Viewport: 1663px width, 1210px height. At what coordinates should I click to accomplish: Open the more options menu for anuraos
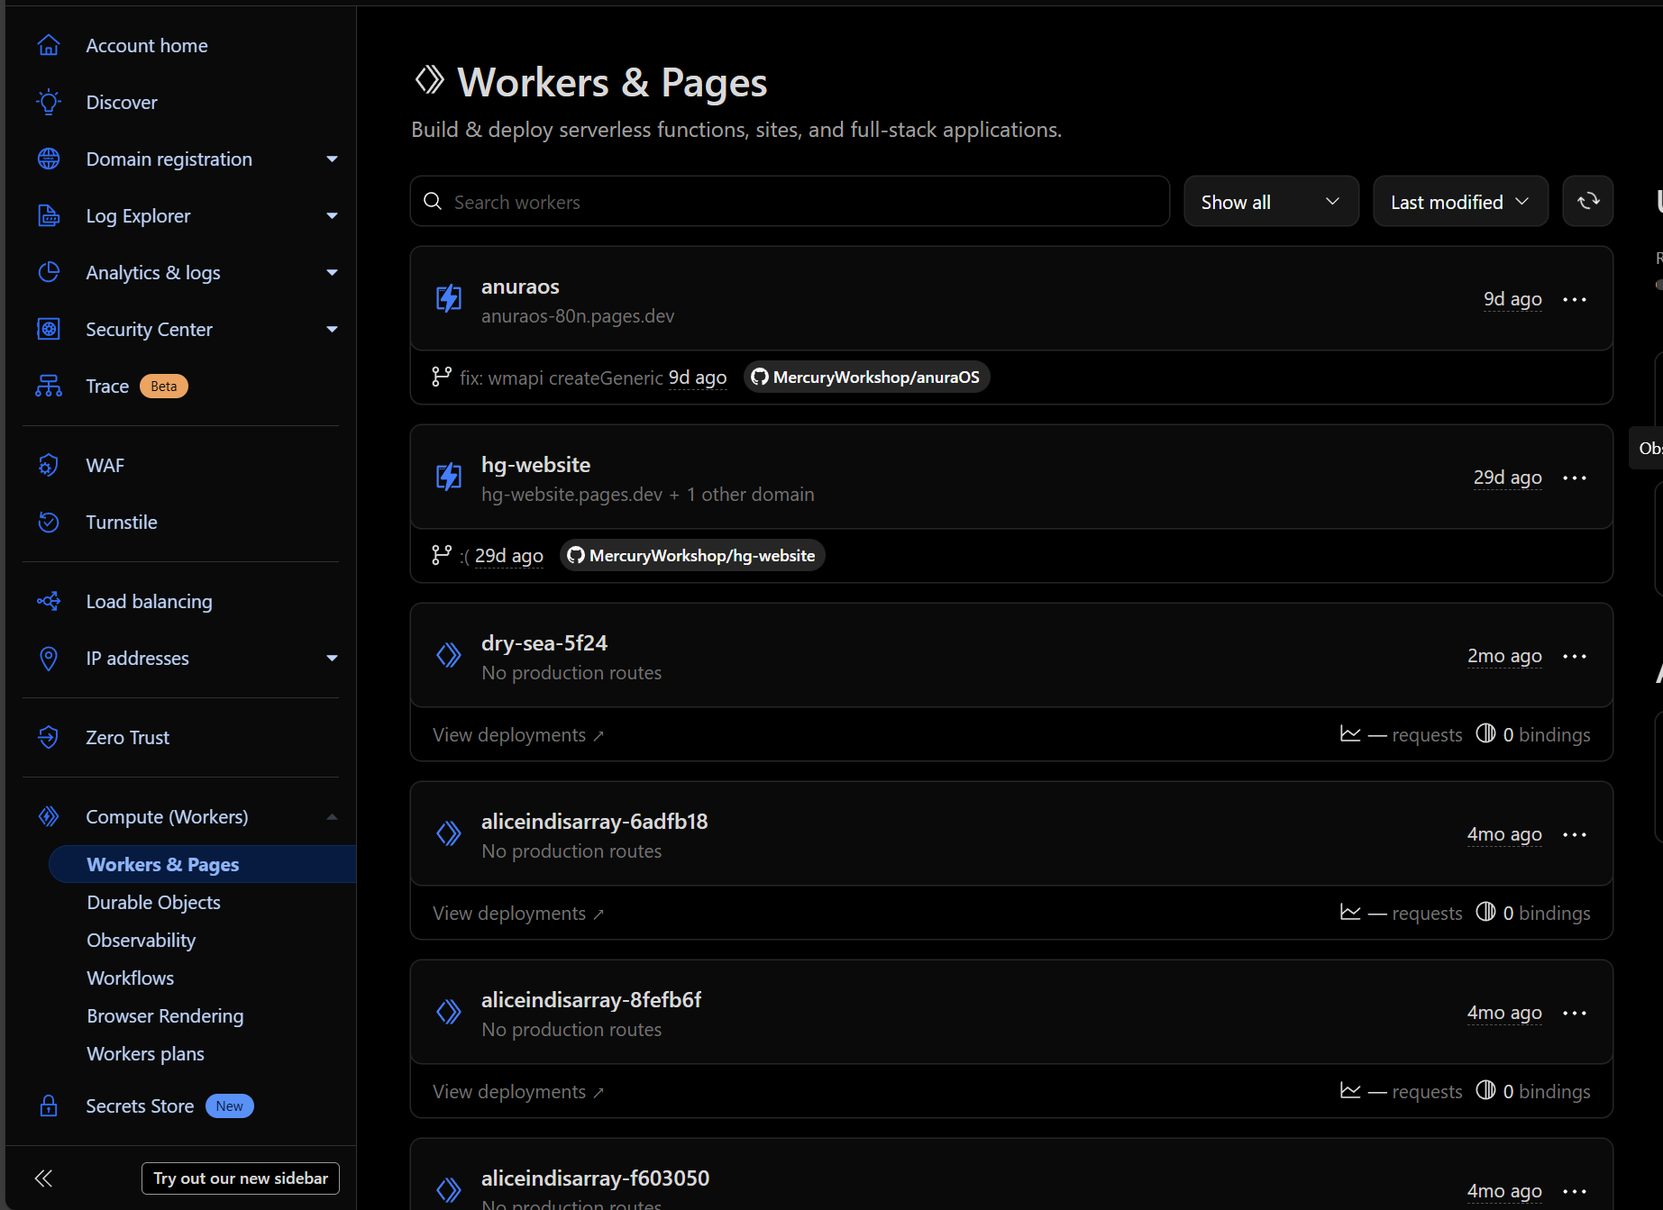(x=1575, y=299)
